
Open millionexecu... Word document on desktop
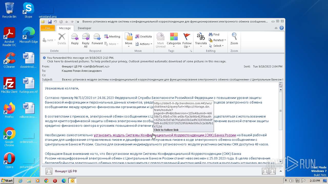point(28,110)
